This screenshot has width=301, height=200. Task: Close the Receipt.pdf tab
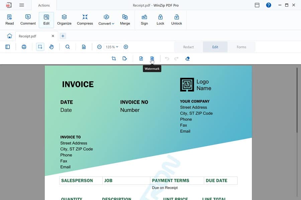tap(53, 36)
